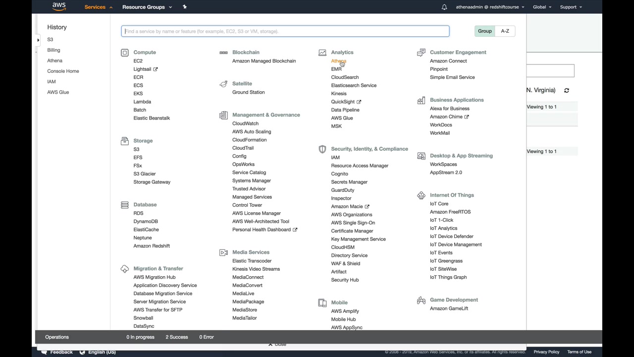Open the Resource Groups dropdown
634x357 pixels.
point(147,7)
